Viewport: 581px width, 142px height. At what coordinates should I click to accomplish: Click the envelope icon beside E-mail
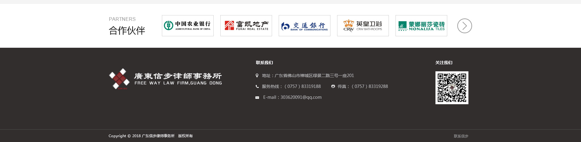pyautogui.click(x=257, y=98)
